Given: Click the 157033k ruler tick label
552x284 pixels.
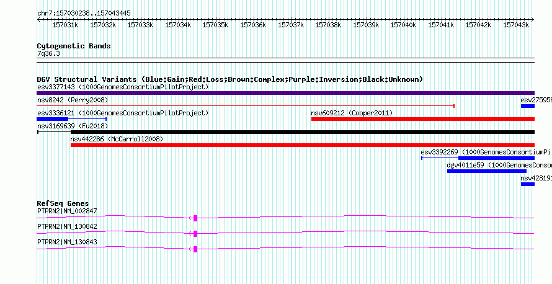Looking at the screenshot, I should point(140,25).
